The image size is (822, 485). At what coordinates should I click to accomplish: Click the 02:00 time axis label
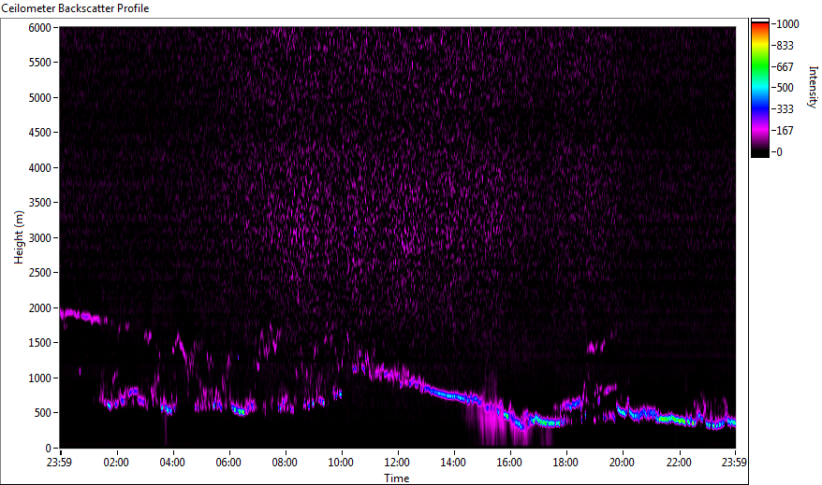coord(116,463)
